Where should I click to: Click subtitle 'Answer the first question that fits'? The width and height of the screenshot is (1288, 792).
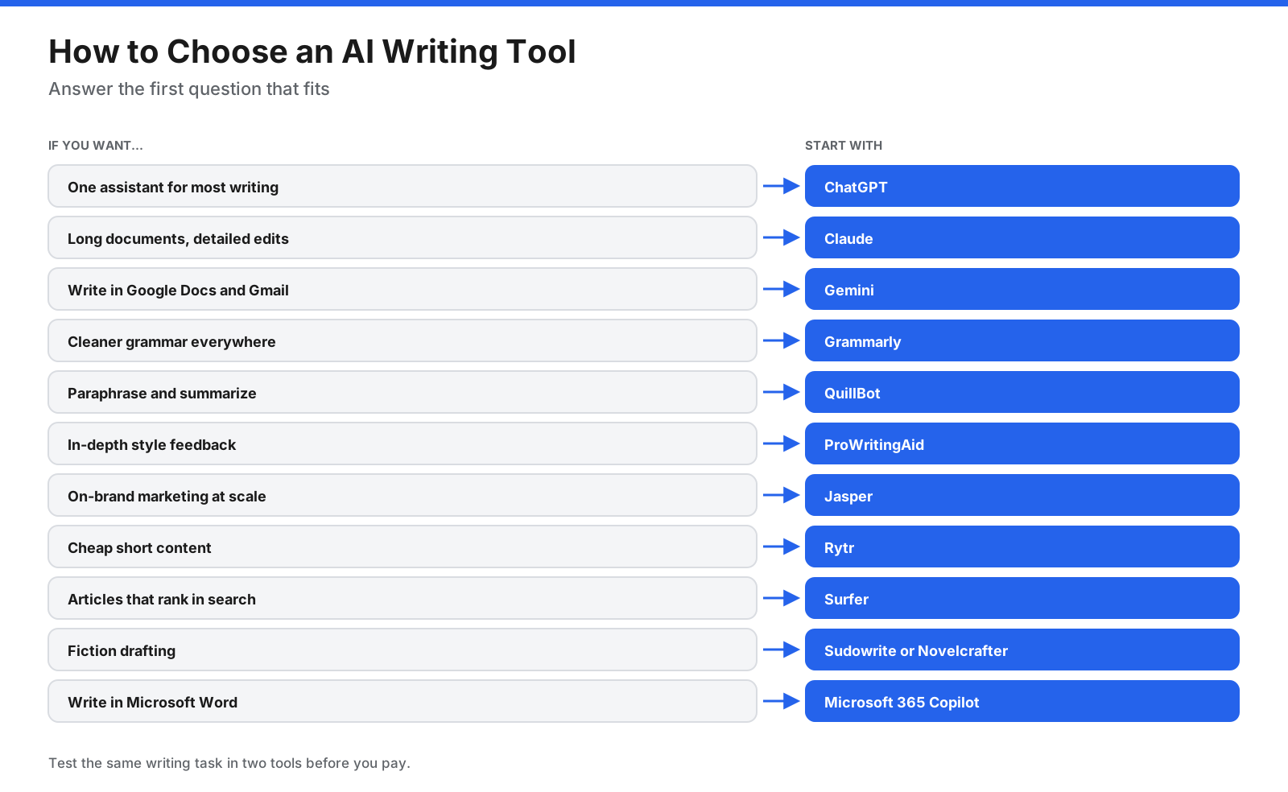click(x=189, y=89)
